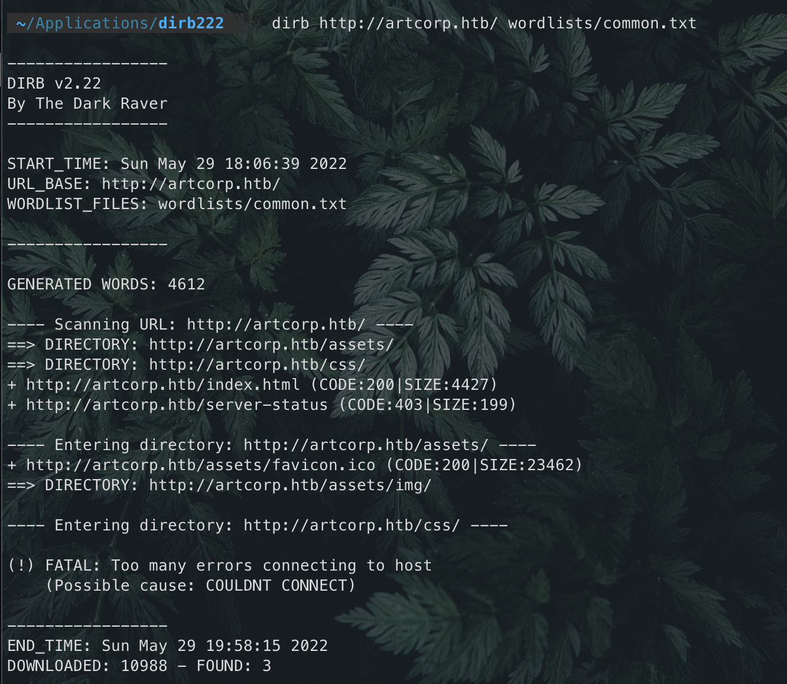The image size is (787, 684).
Task: Click the URL_BASE http://artcorp.htb/ line
Action: [x=144, y=184]
